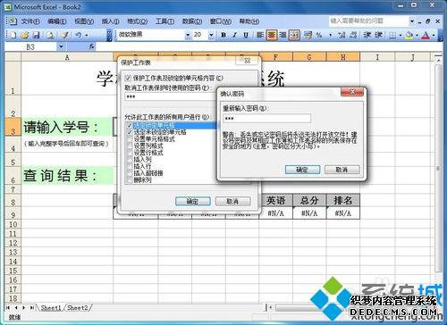Open the 编辑 menu
This screenshot has width=447, height=325.
pyautogui.click(x=57, y=21)
